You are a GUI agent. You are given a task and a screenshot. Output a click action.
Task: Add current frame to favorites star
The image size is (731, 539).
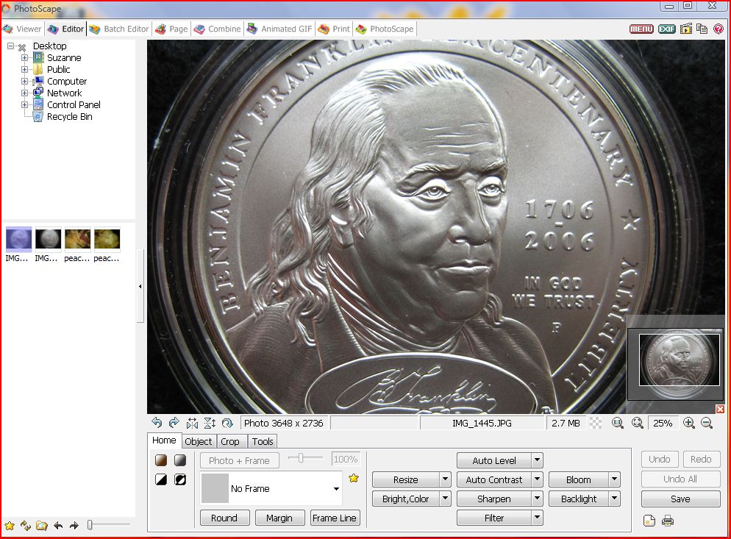[354, 478]
